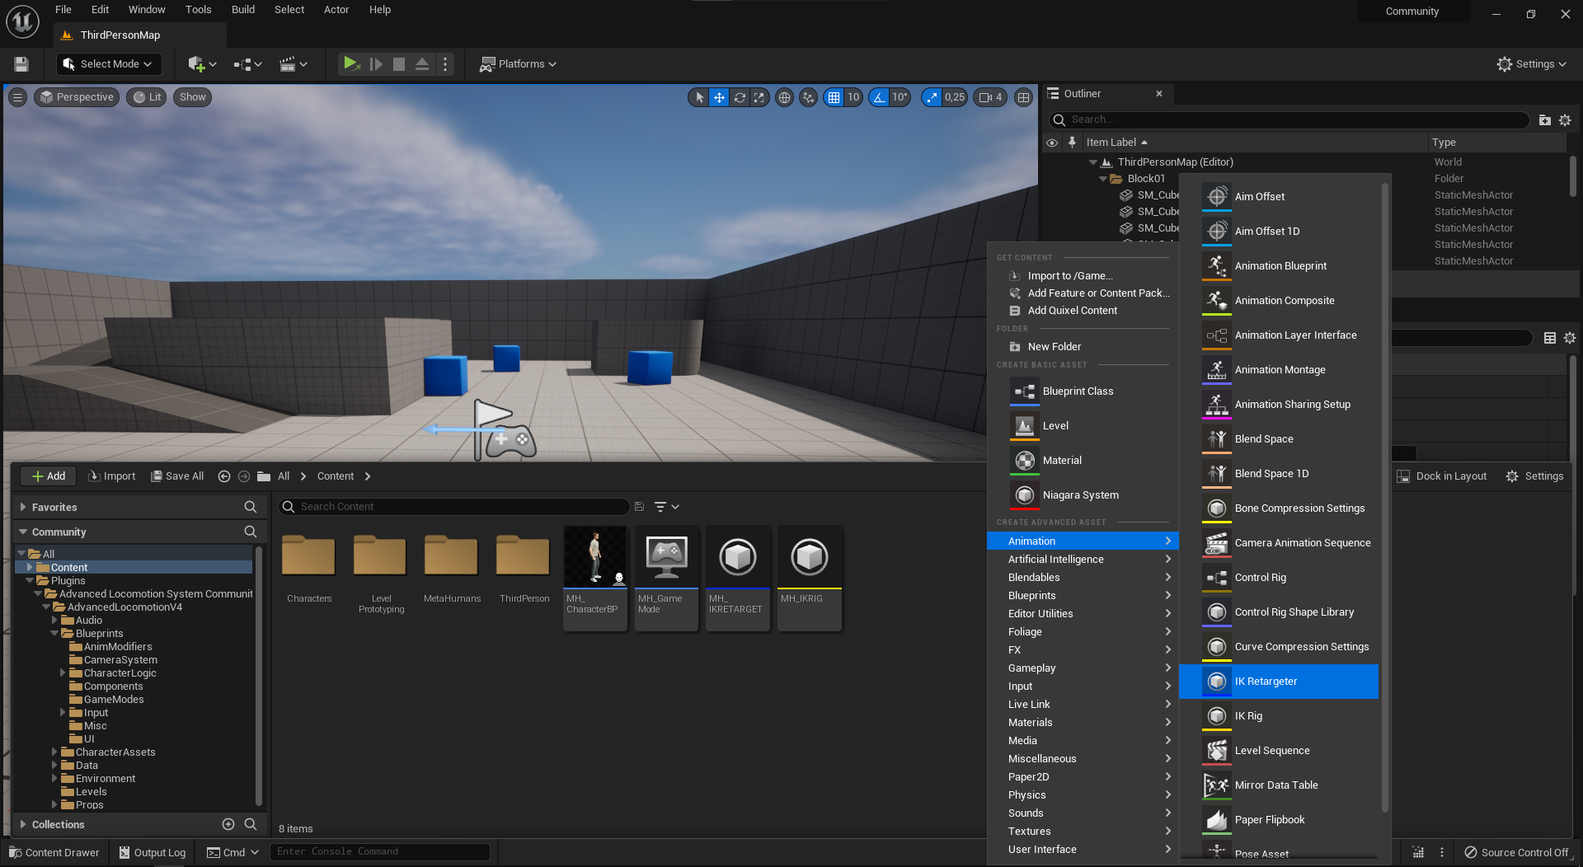Toggle rotation snapping in viewport

click(x=880, y=97)
